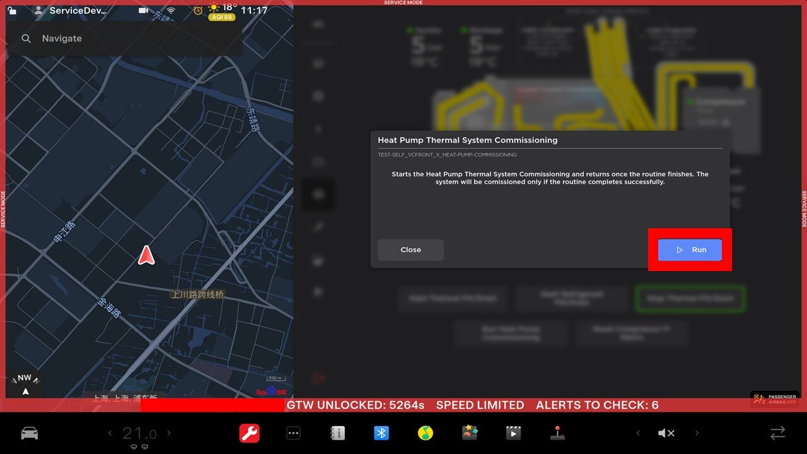
Task: Open the red wrench Service Mode app
Action: point(249,433)
